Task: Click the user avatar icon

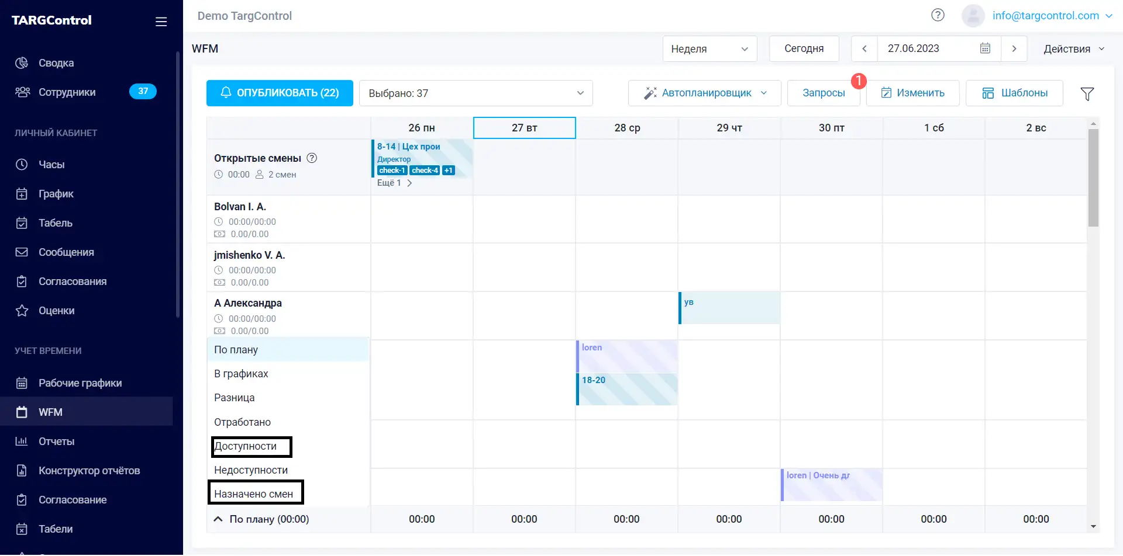Action: (x=973, y=16)
